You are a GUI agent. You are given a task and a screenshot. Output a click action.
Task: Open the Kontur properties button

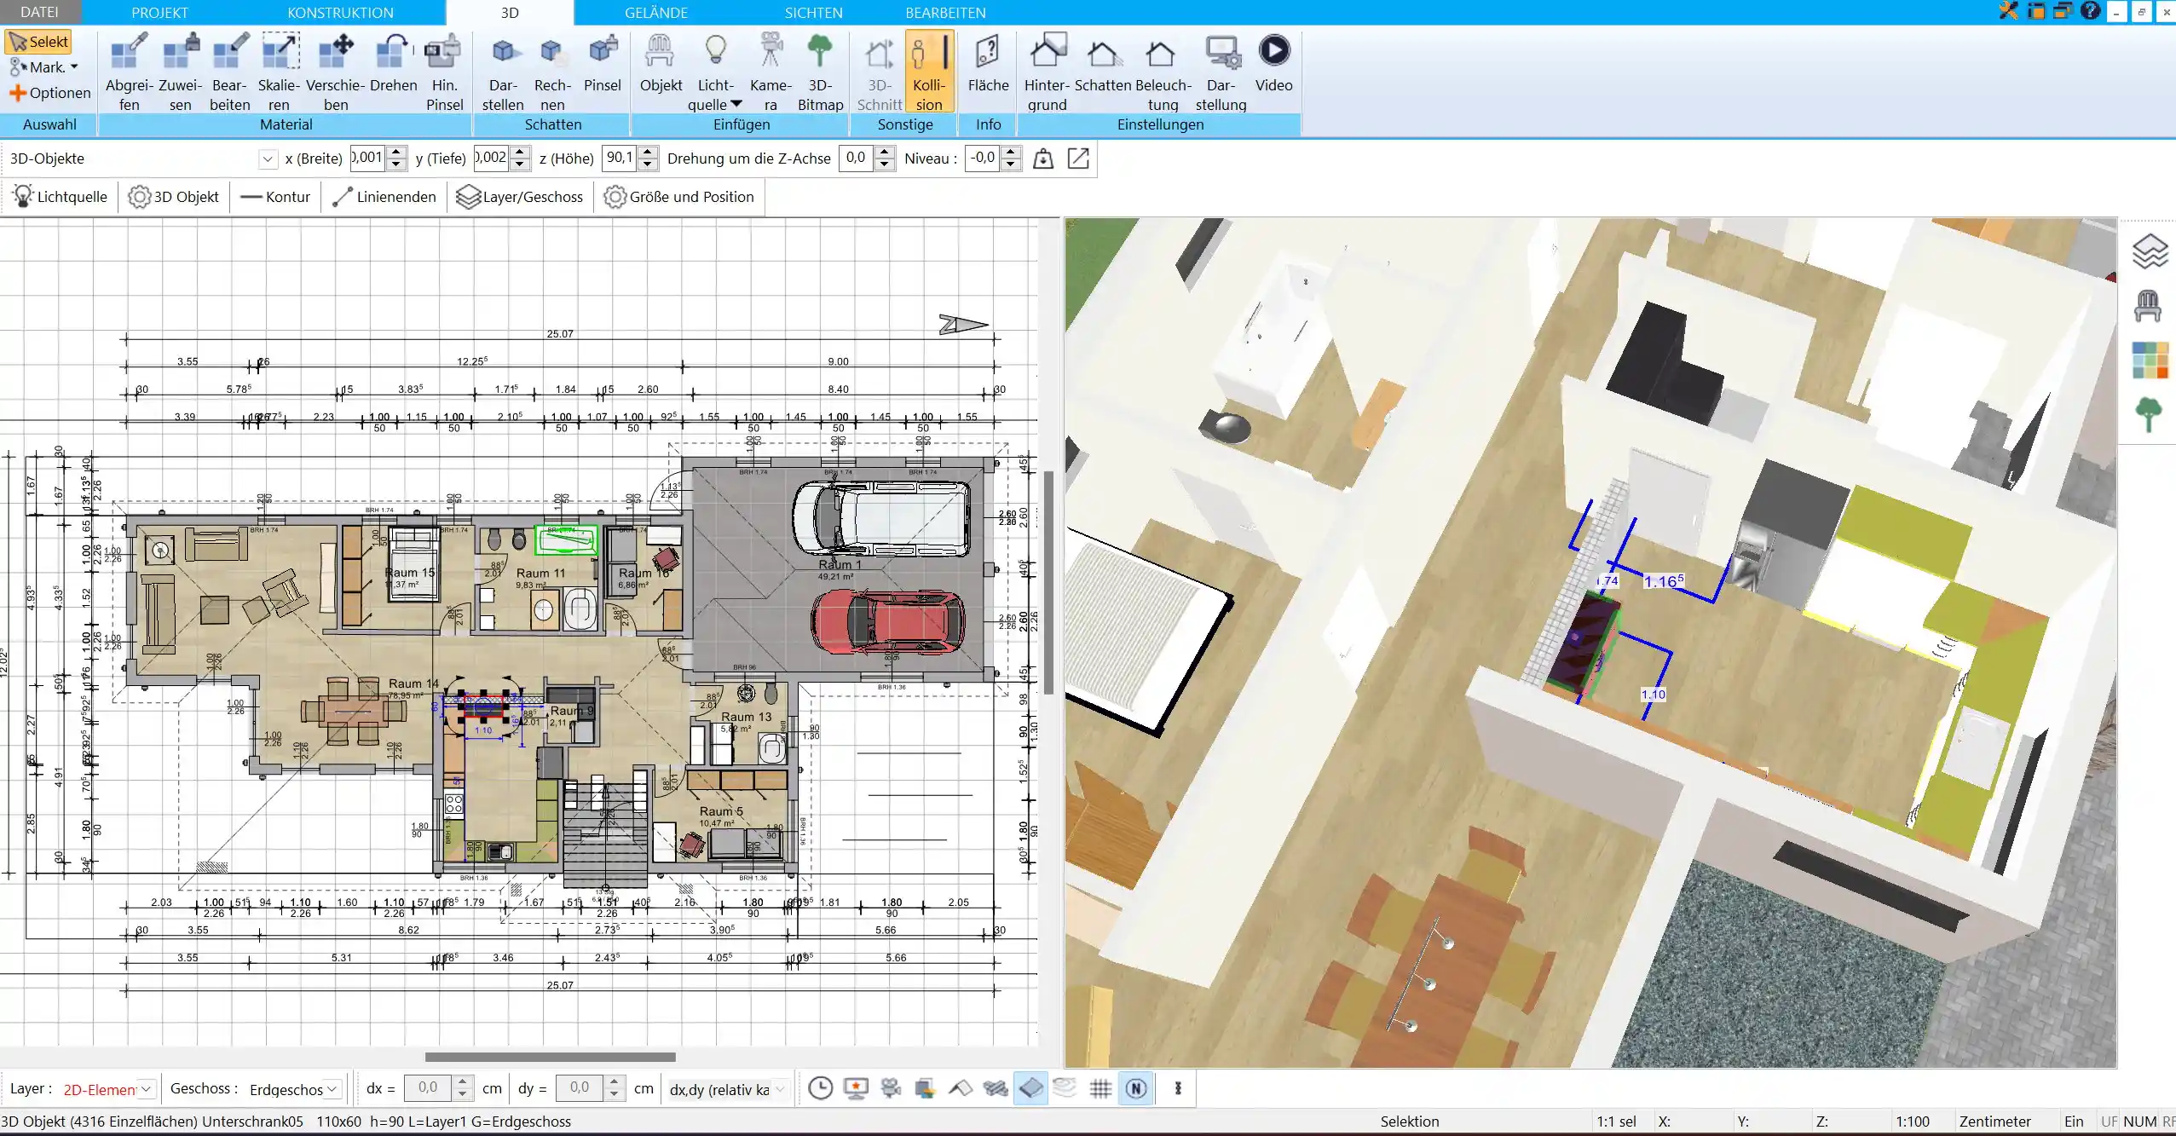click(x=275, y=197)
